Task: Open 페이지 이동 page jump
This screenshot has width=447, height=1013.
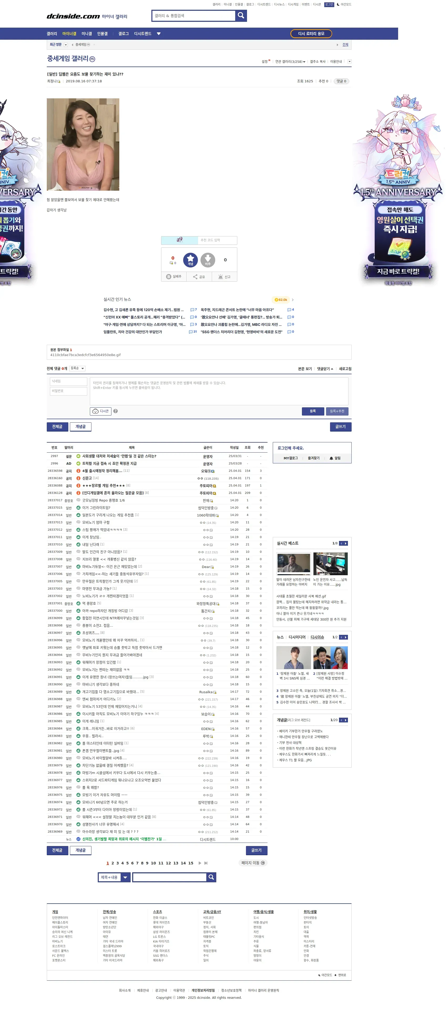Action: (x=253, y=863)
